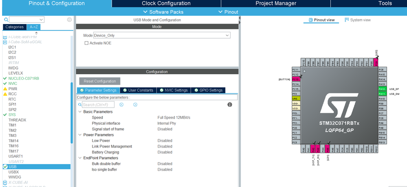Open the peripheral search combo box dropdown
Viewport: 407px width, 187px height.
(x=41, y=20)
